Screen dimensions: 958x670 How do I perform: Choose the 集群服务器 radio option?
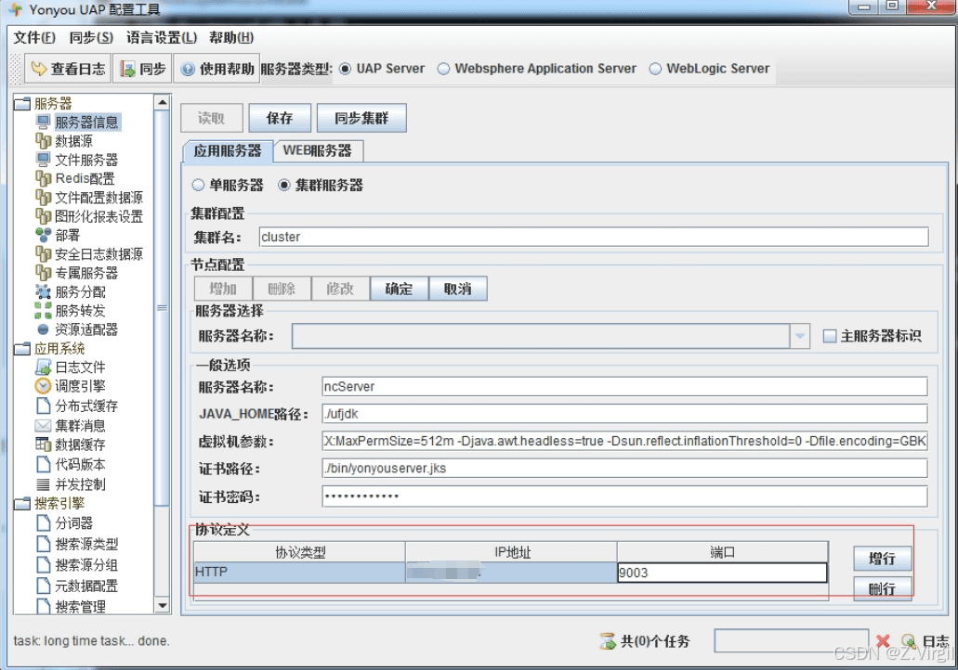tap(284, 185)
